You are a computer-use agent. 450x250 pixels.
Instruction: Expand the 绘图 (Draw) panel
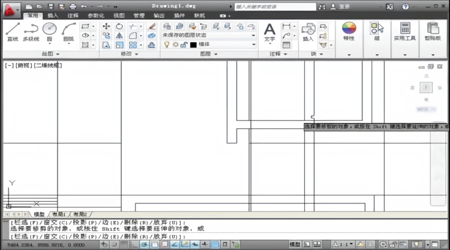[x=51, y=54]
